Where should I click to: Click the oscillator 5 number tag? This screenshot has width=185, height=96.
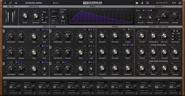(50, 47)
